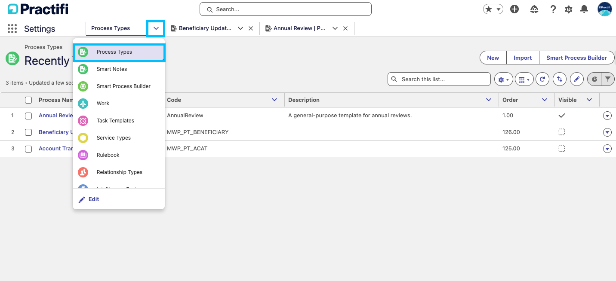Viewport: 616px width, 281px height.
Task: Open the Code column dropdown
Action: pyautogui.click(x=274, y=100)
